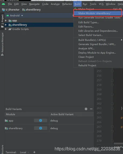Click info icon for sharelibrary module
This screenshot has width=123, height=154.
coord(41,128)
